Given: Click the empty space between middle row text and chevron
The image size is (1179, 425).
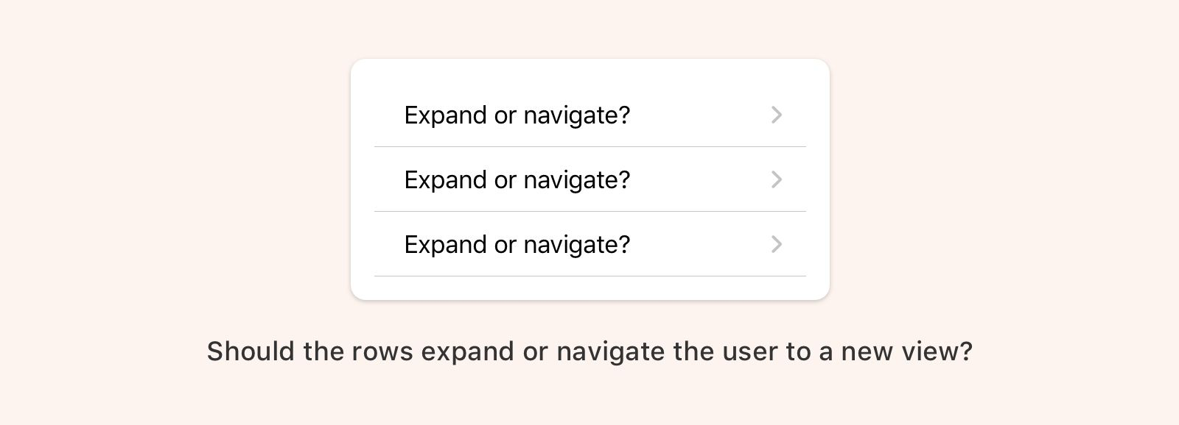Looking at the screenshot, I should (x=700, y=180).
